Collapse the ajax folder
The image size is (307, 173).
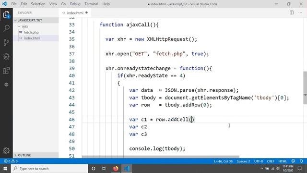[x=19, y=26]
